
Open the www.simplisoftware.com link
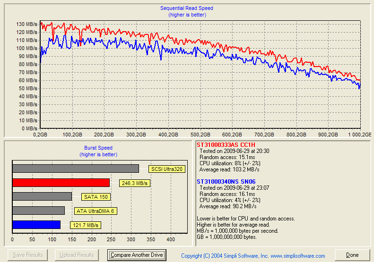pyautogui.click(x=297, y=256)
